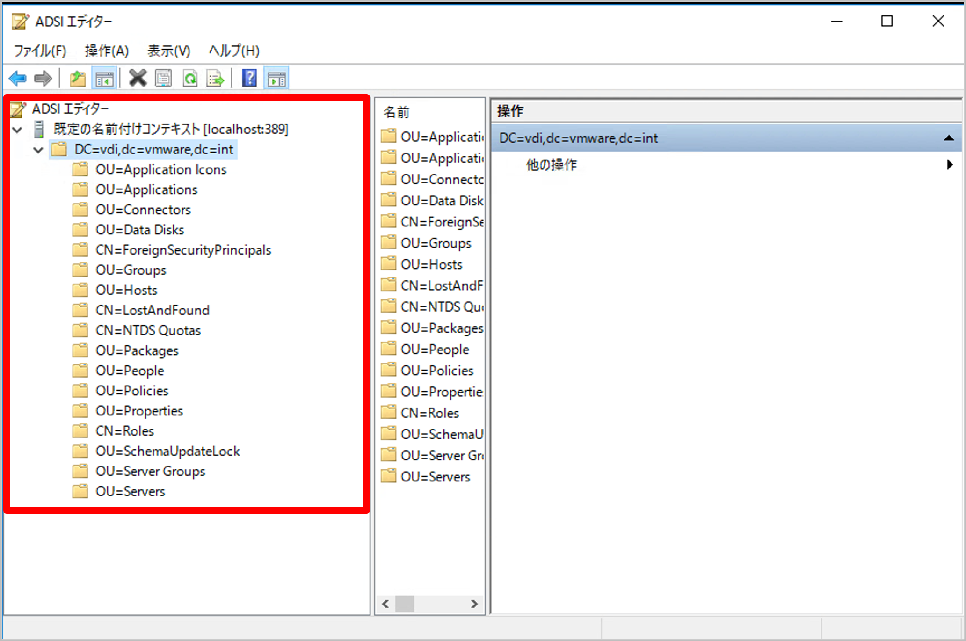Minimize the ADSI Editor window

(x=837, y=22)
